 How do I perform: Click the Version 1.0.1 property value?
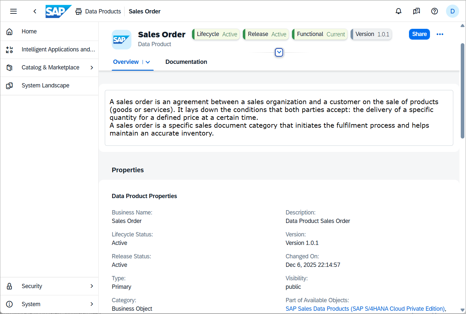[x=302, y=243]
